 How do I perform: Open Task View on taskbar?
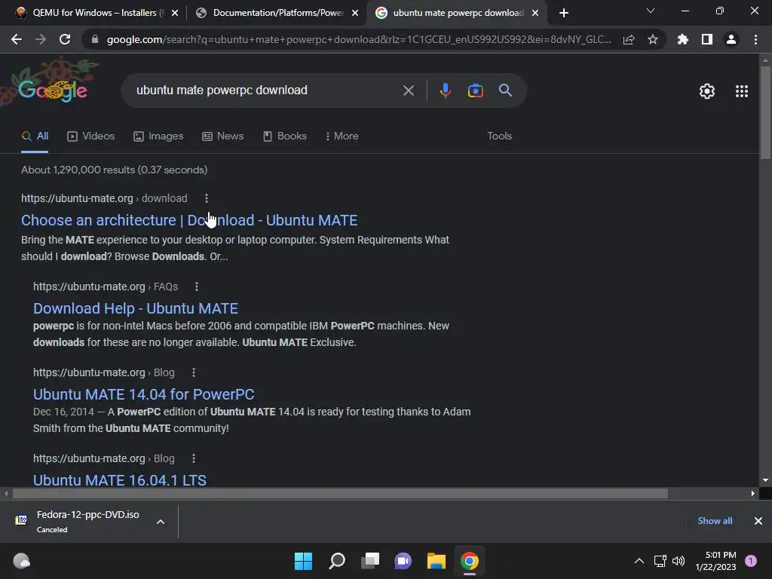(369, 561)
